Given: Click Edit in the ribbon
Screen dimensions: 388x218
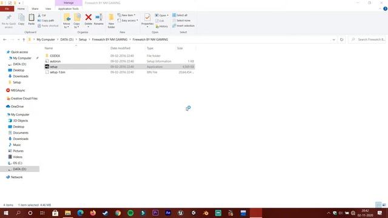Looking at the screenshot, I should [160, 21].
